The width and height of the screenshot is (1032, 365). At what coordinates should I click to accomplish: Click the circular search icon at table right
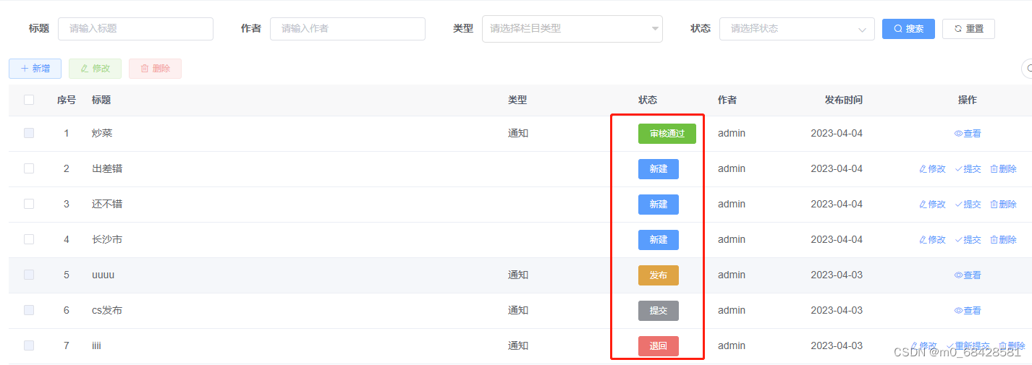1027,69
